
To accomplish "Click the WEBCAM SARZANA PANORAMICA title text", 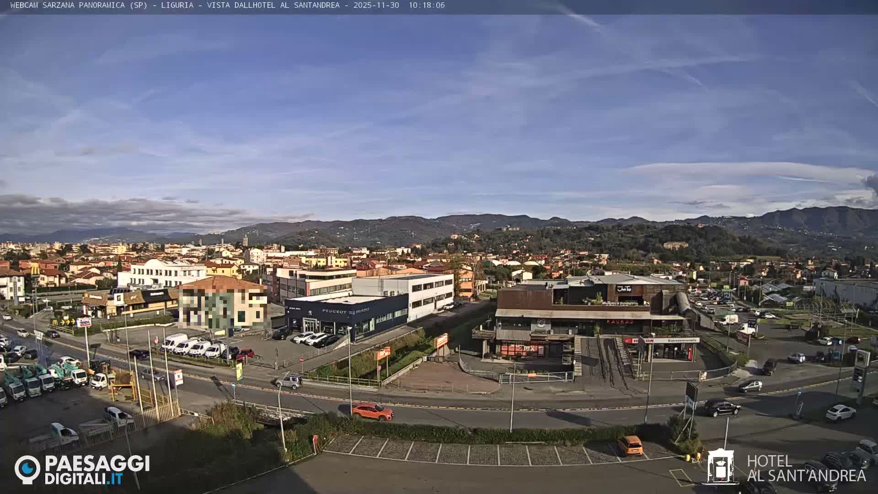I will point(67,5).
